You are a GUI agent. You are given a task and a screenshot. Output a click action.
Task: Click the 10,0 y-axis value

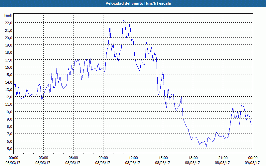tap(9, 112)
